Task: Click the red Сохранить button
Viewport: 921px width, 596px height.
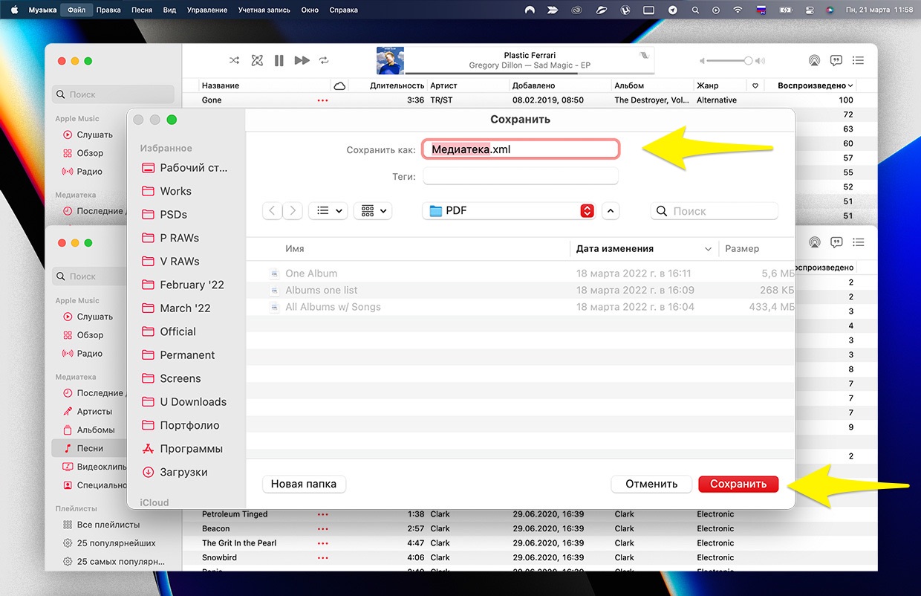Action: [x=738, y=484]
